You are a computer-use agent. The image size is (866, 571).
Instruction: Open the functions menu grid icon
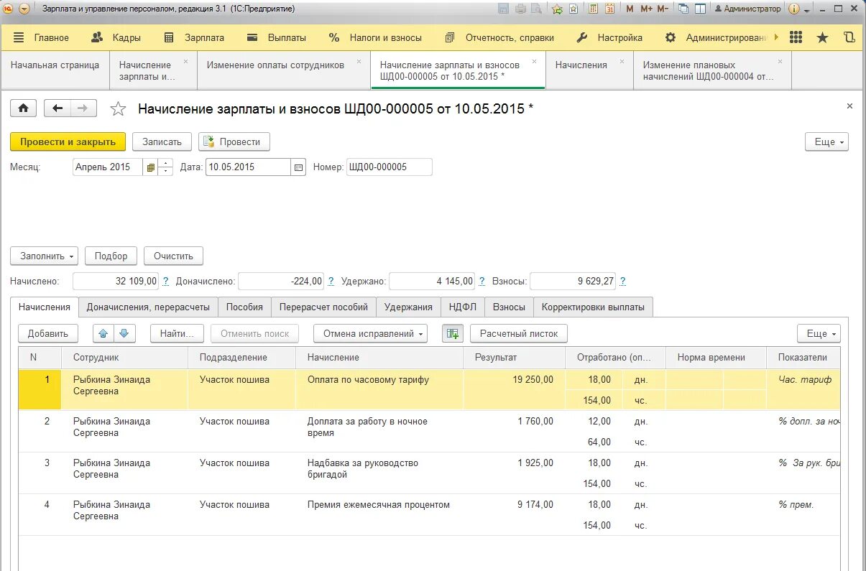[796, 37]
